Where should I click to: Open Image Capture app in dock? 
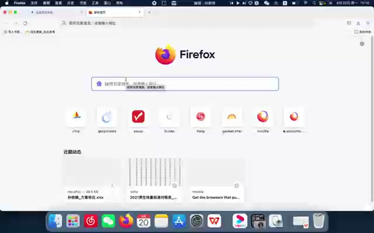click(x=258, y=221)
